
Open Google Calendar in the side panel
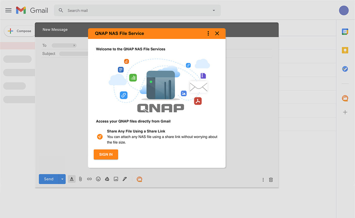click(345, 31)
